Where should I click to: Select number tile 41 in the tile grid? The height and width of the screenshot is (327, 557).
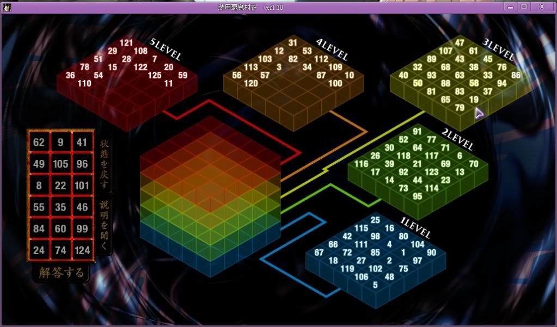pyautogui.click(x=82, y=143)
